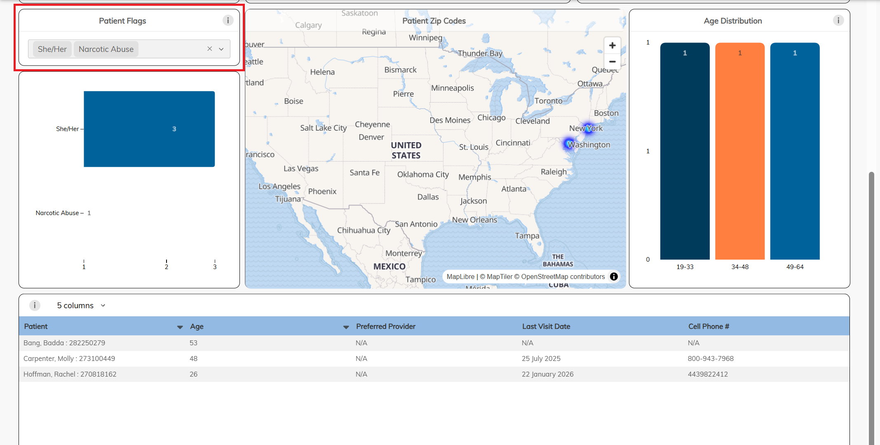Zoom in on the Patient Zip Codes map
The image size is (880, 445).
612,45
